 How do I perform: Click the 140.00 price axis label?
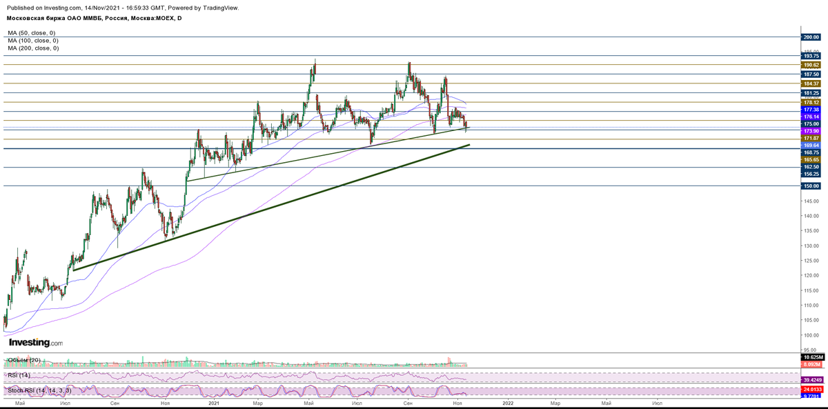click(810, 216)
